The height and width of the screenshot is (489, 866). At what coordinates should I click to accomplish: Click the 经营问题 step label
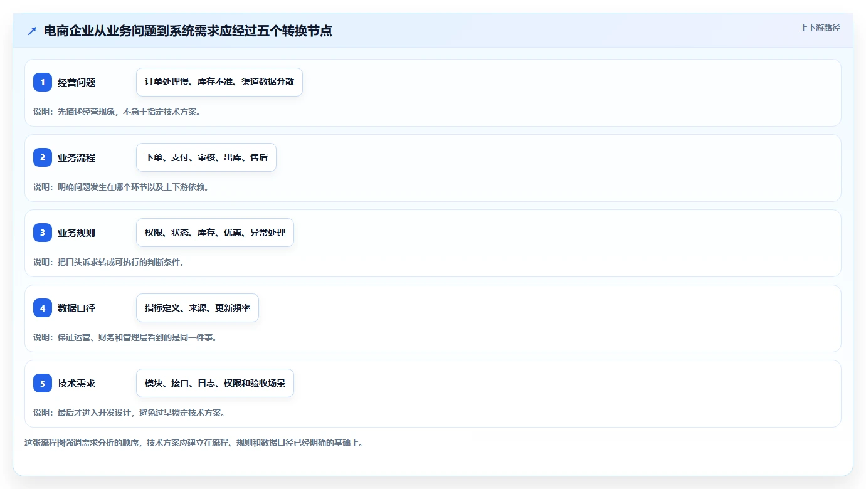click(x=77, y=82)
